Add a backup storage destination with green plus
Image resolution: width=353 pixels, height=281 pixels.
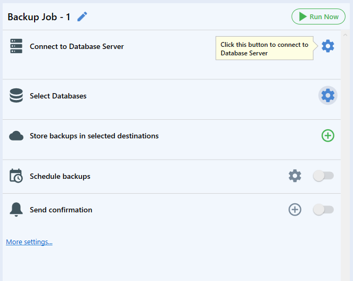click(328, 136)
